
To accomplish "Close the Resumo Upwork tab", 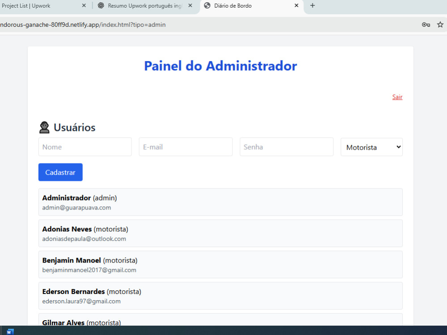I will click(190, 5).
